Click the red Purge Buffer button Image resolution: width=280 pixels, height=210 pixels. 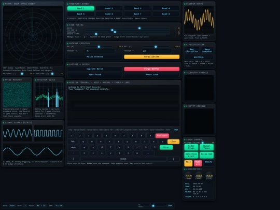tap(152, 69)
